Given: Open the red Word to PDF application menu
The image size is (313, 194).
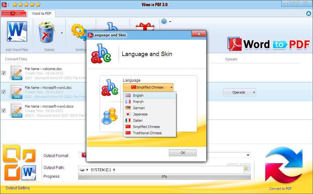Looking at the screenshot, I should (x=14, y=13).
